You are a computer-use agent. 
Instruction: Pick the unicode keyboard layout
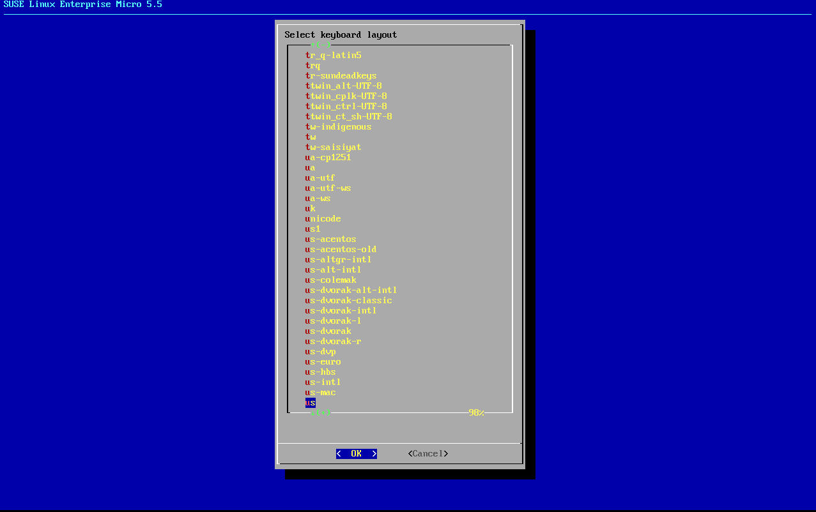pos(323,218)
